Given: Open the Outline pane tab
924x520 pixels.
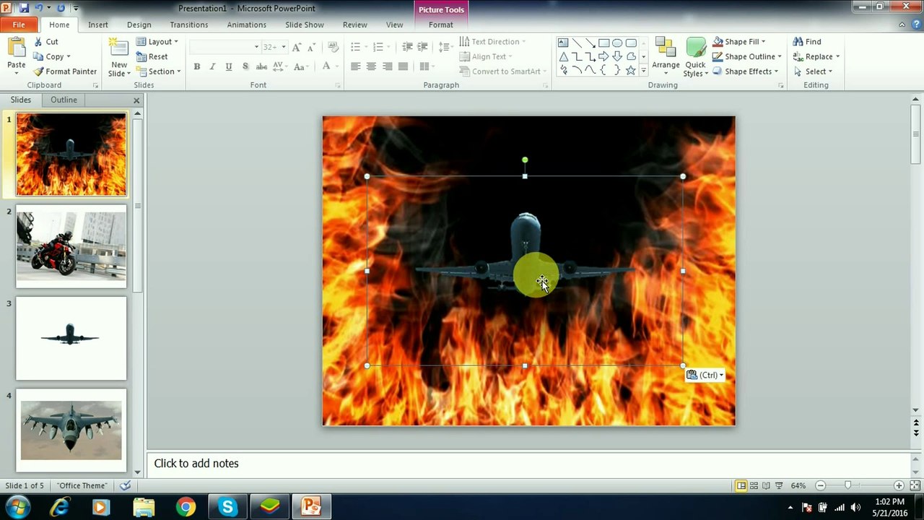Looking at the screenshot, I should (64, 100).
